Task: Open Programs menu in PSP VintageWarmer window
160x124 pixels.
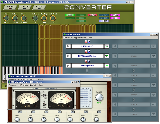Action: 12,85
